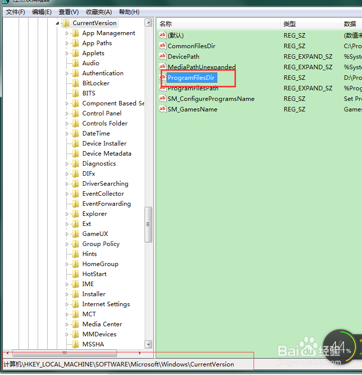Click the tree vertical scrollbar thumb
The width and height of the screenshot is (362, 375).
click(x=148, y=224)
